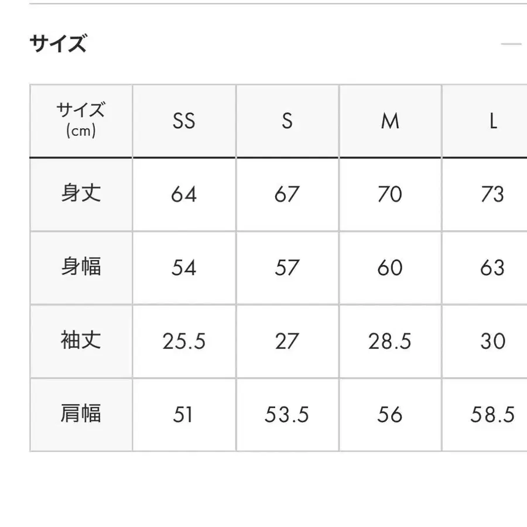Click the 肩幅 row label
Screen dimensions: 527x527
81,415
